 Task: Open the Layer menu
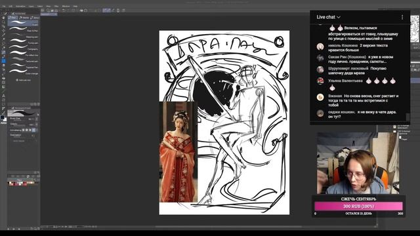pos(31,6)
